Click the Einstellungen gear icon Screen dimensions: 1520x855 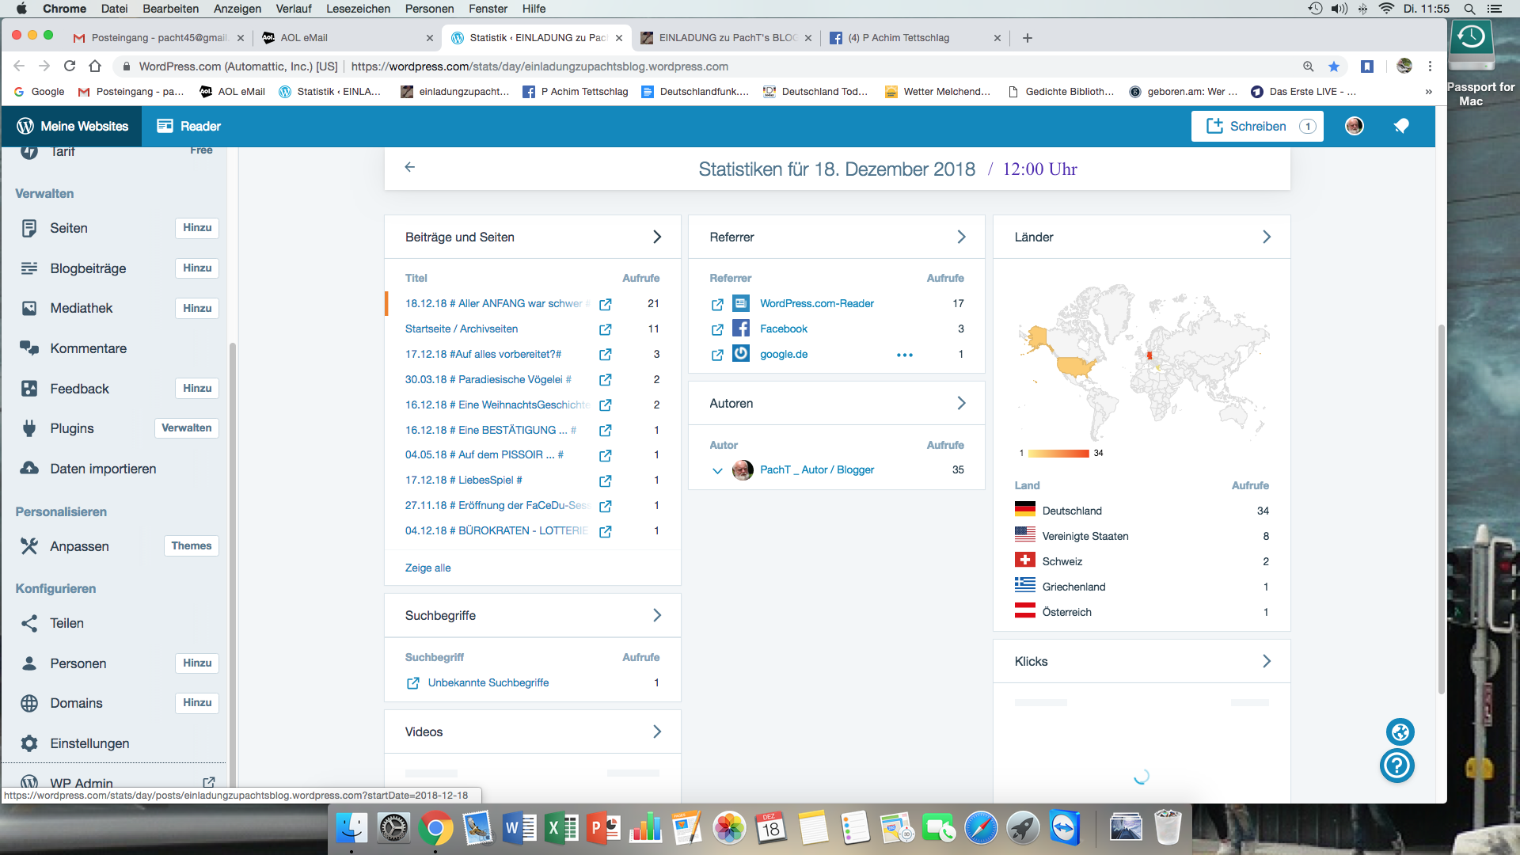tap(29, 743)
